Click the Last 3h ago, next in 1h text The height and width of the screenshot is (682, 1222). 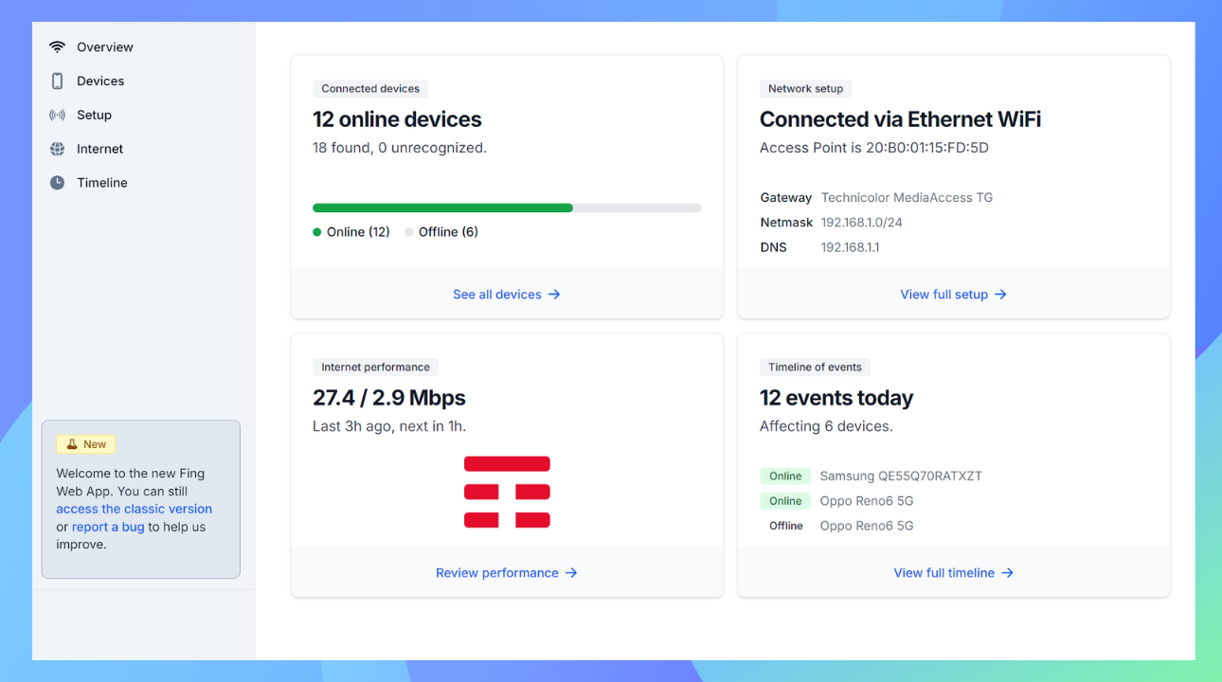389,426
